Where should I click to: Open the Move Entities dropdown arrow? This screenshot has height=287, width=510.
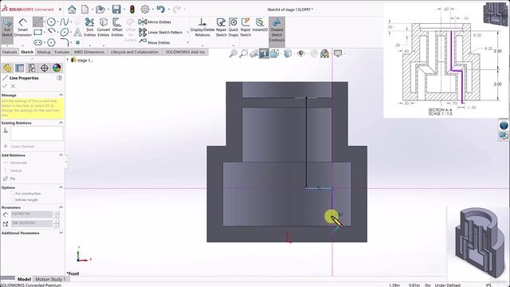tap(187, 42)
